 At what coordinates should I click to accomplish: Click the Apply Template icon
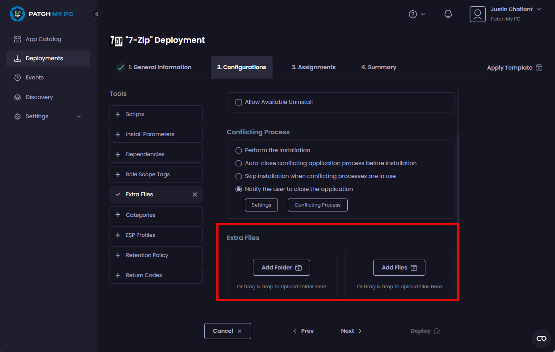539,68
